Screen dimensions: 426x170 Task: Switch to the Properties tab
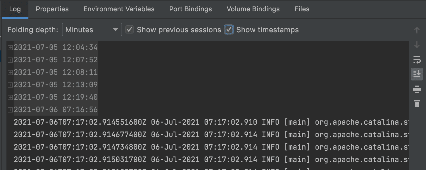52,9
